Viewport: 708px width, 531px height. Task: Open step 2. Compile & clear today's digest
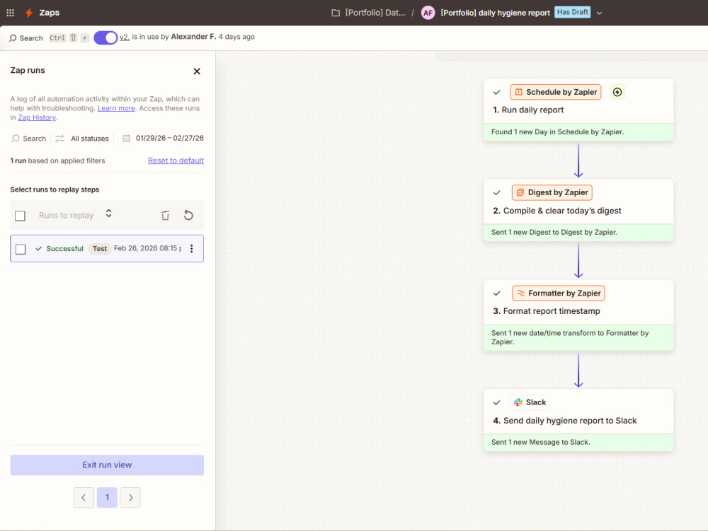click(556, 211)
